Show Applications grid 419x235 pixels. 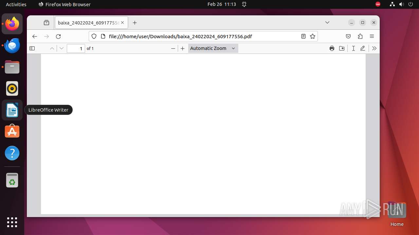pyautogui.click(x=12, y=222)
